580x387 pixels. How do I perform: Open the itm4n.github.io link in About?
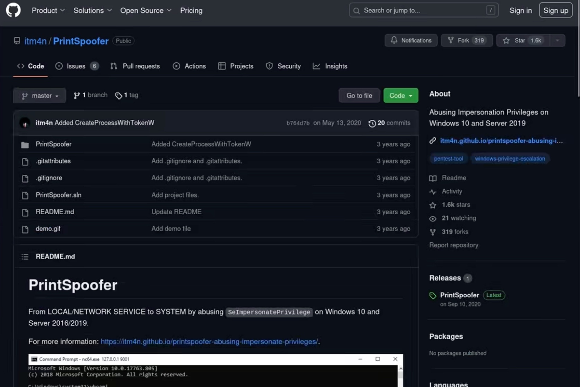501,141
